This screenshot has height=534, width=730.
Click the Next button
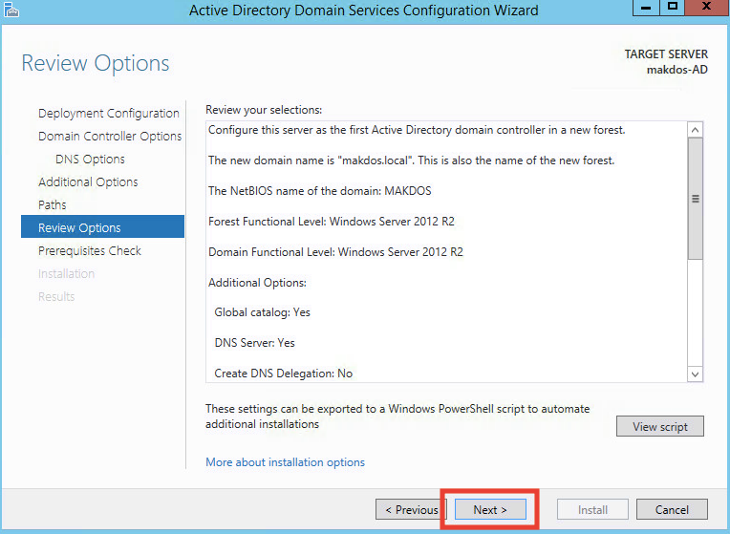point(490,509)
